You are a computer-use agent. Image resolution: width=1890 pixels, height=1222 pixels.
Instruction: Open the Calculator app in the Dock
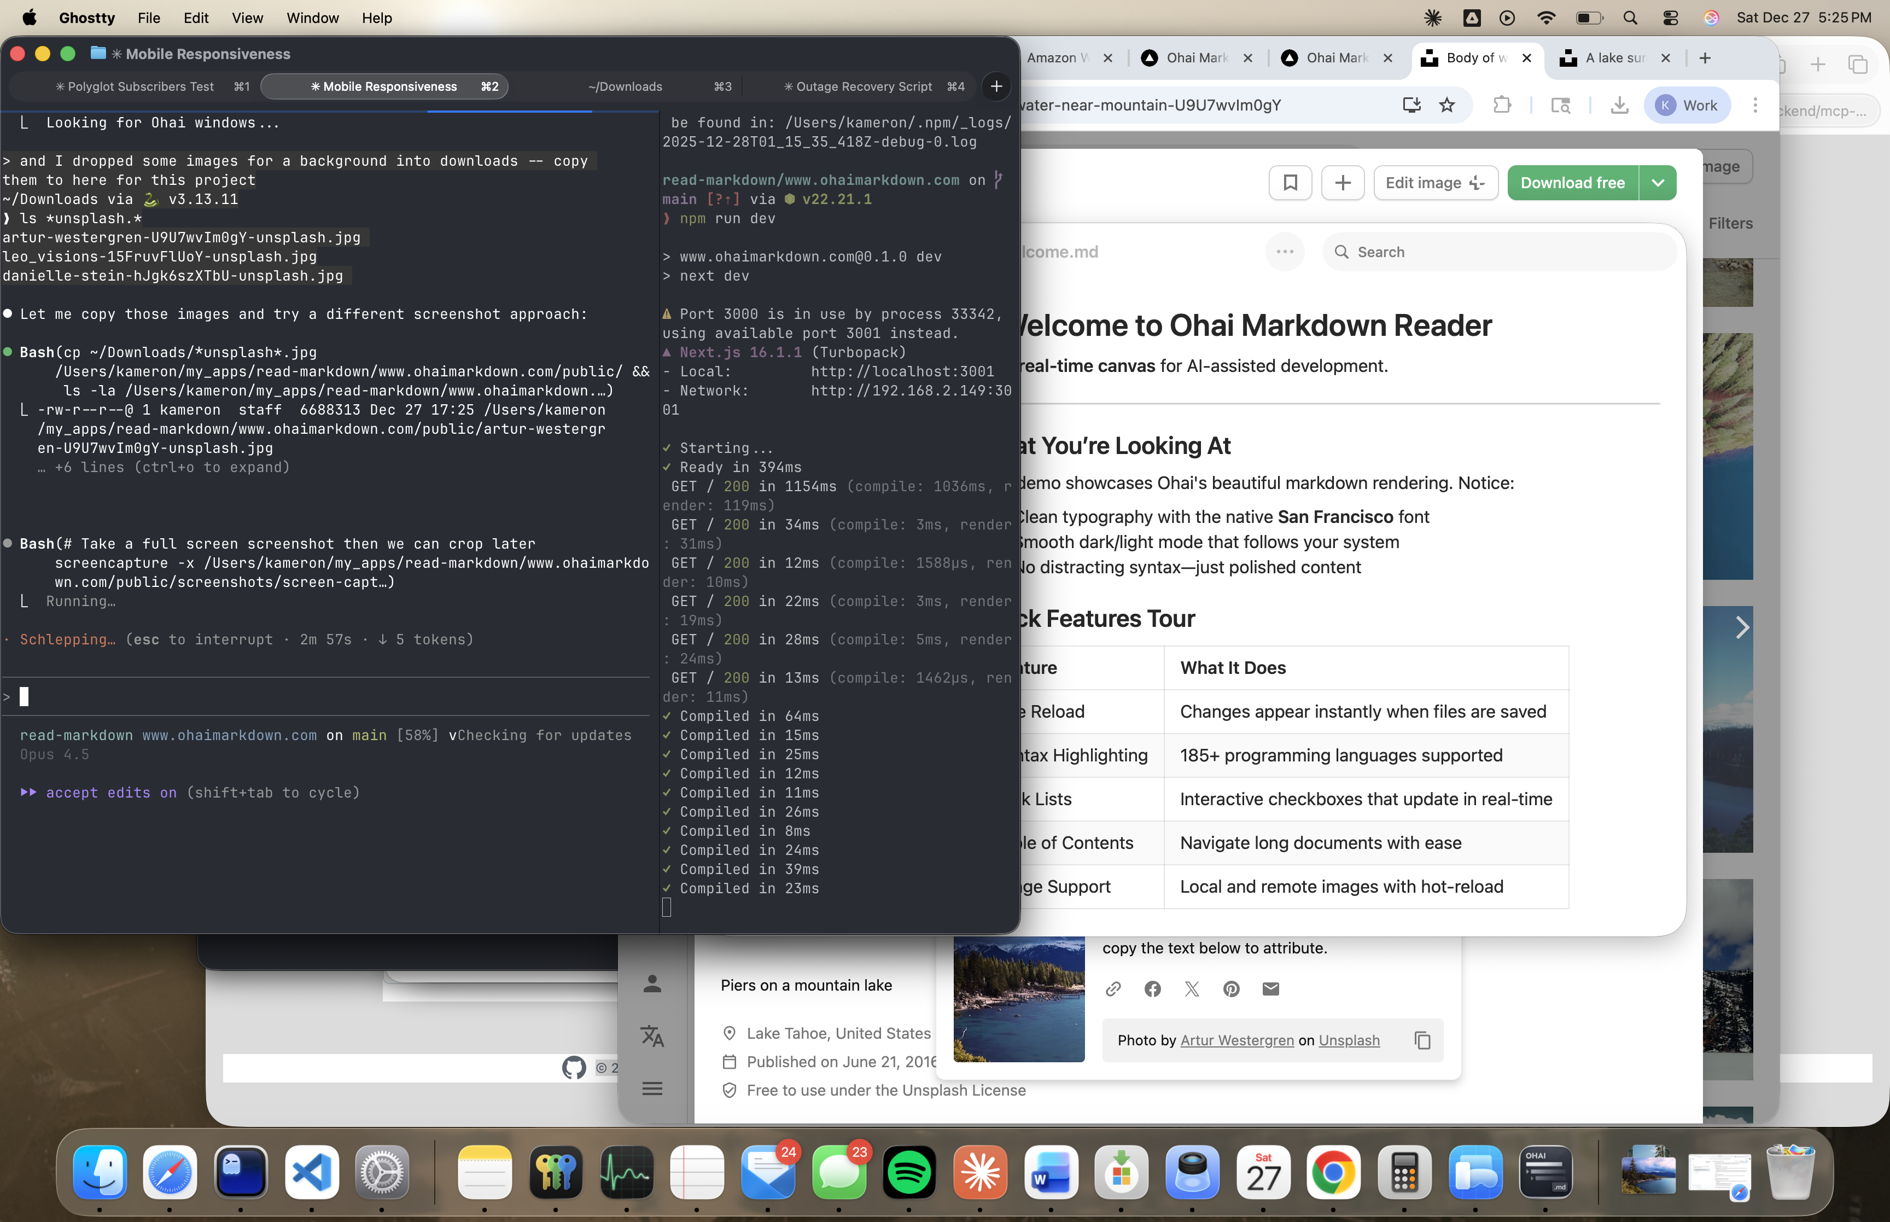[1404, 1172]
